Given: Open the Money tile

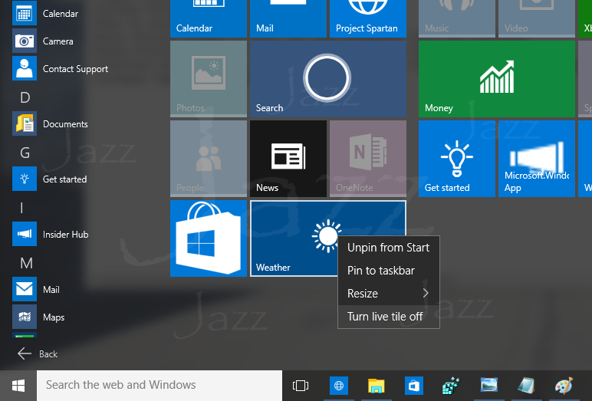Looking at the screenshot, I should click(x=496, y=79).
